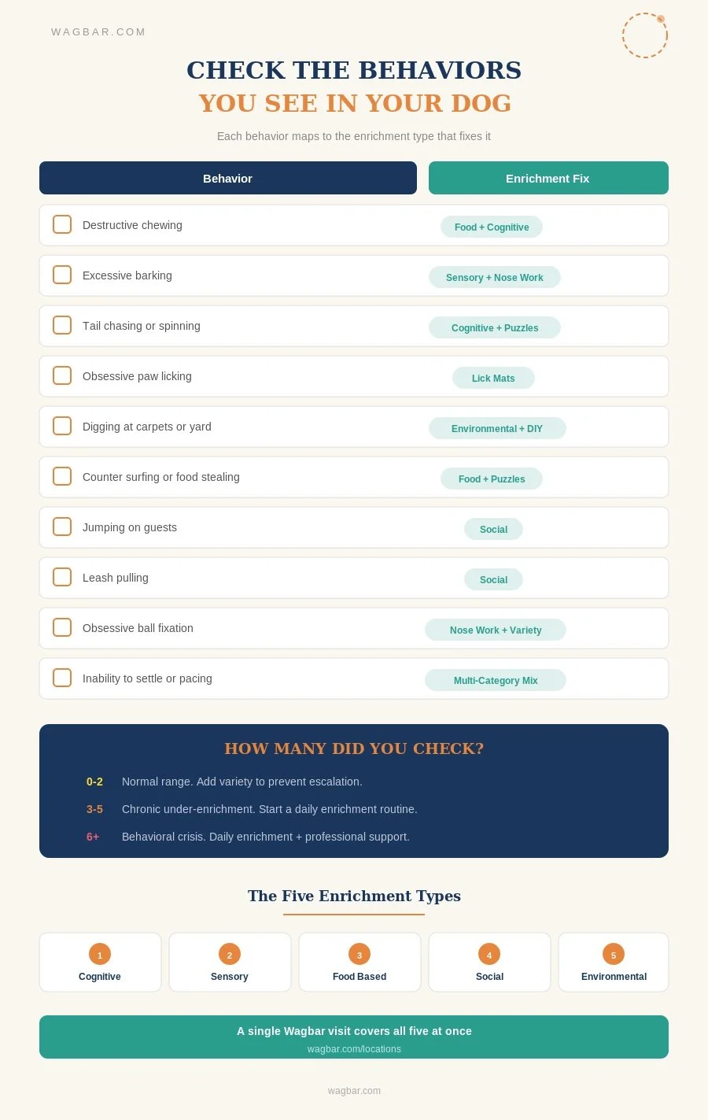708x1120 pixels.
Task: Click the number 2 Sensory badge
Action: 230,955
